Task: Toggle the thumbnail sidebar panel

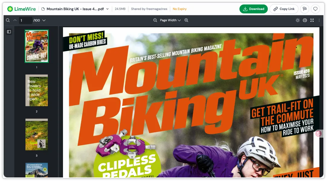Action: (9, 32)
